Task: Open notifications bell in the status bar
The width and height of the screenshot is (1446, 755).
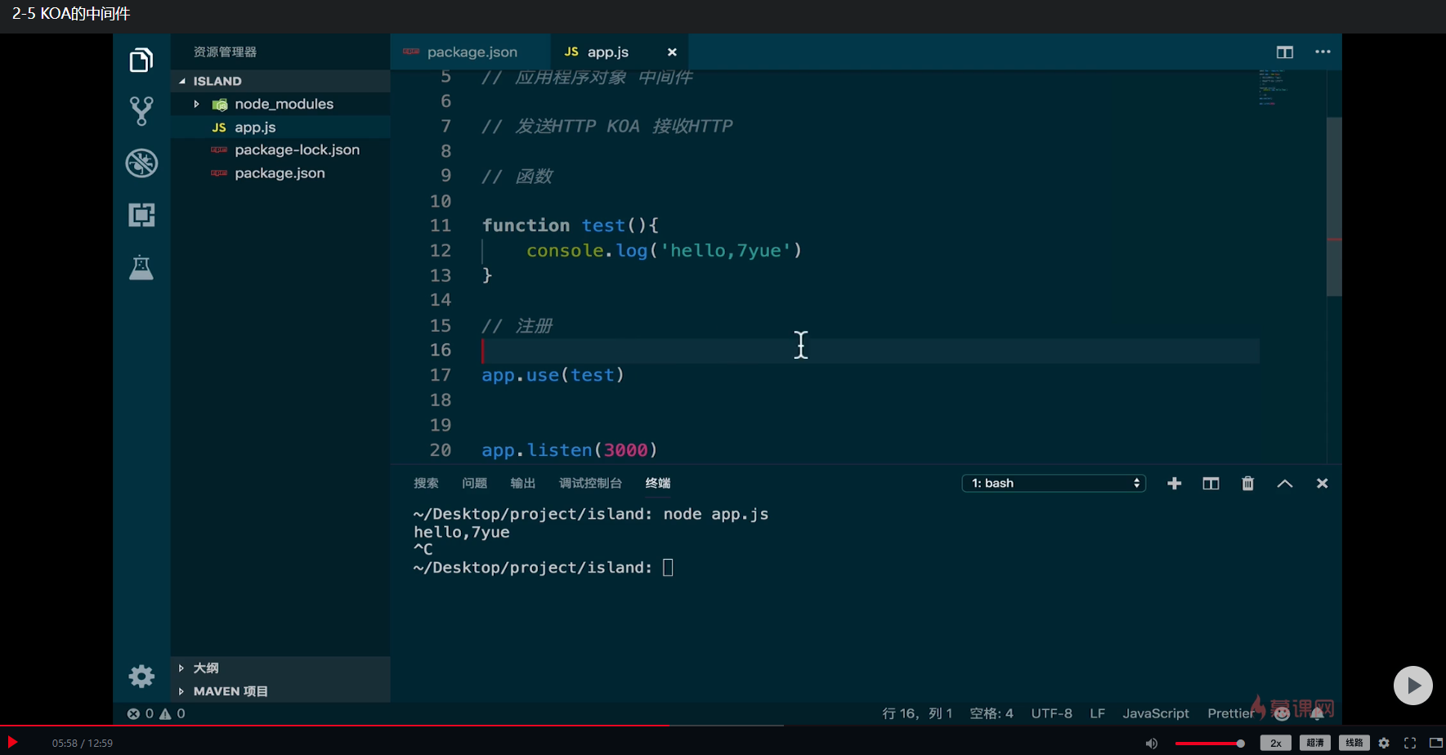Action: (1317, 713)
